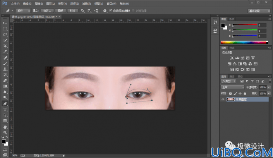Toggle lock all padlock icon
Image resolution: width=273 pixels, height=158 pixels.
pos(245,94)
